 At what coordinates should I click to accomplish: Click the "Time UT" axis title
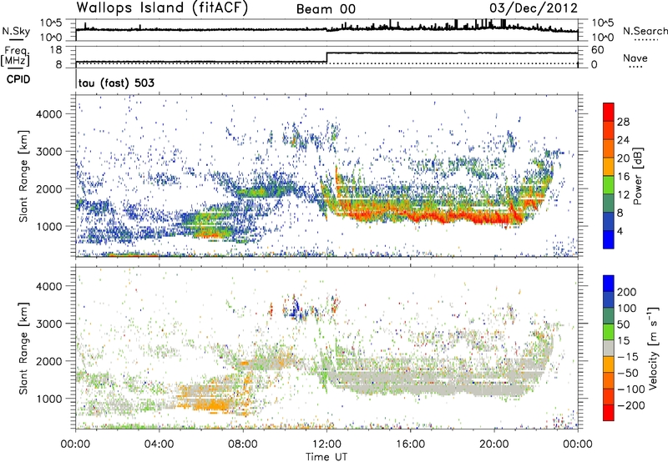point(326,457)
